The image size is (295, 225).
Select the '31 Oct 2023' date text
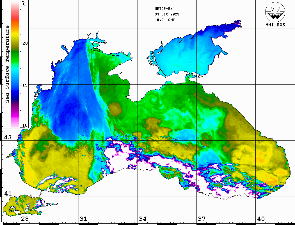pyautogui.click(x=167, y=14)
